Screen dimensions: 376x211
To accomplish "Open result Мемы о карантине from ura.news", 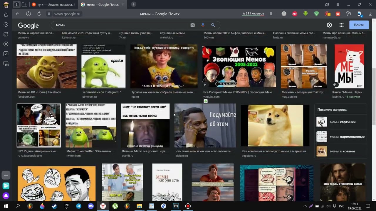I will 36,33.
